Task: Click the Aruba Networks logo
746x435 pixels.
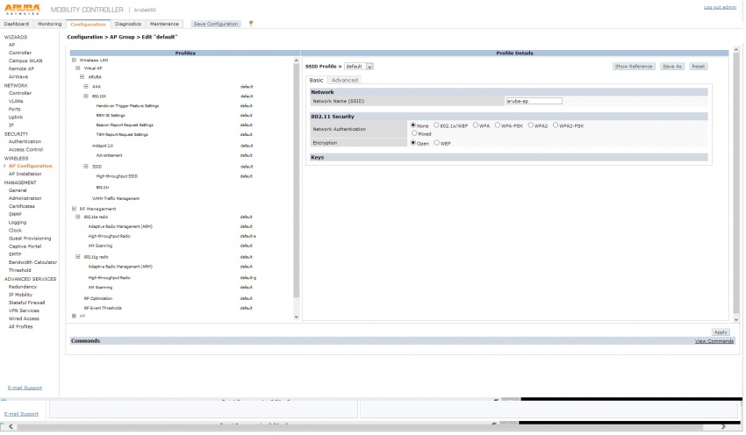Action: (x=22, y=10)
